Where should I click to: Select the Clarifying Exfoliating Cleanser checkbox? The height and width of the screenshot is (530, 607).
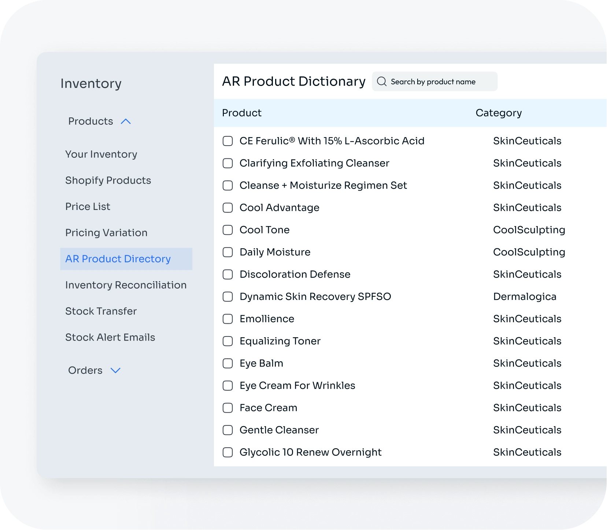pyautogui.click(x=228, y=163)
